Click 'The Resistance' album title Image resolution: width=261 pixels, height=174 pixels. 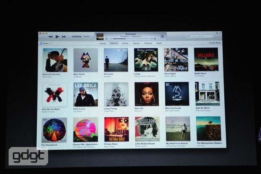tap(49, 145)
